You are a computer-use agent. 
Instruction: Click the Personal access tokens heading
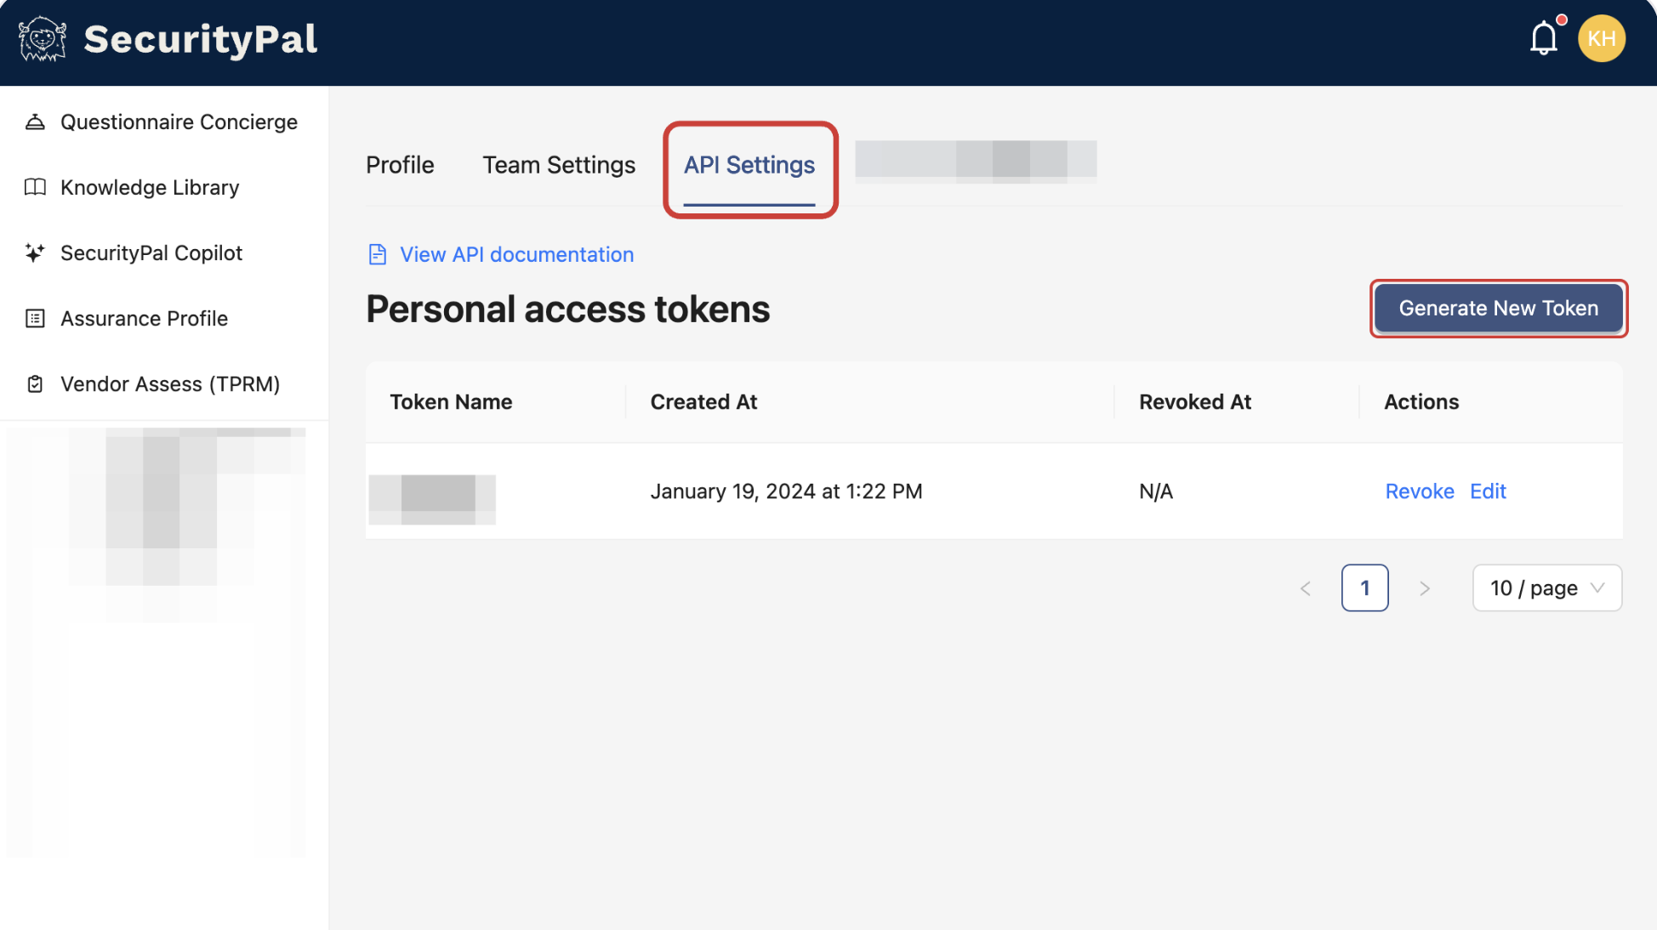coord(568,309)
